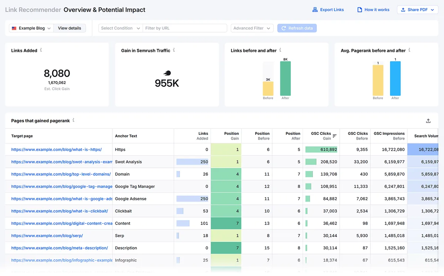Open the Example Blog dropdown
The image size is (444, 276).
[31, 28]
